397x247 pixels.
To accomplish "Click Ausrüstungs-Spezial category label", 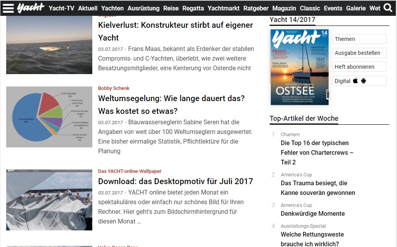I will point(303,226).
